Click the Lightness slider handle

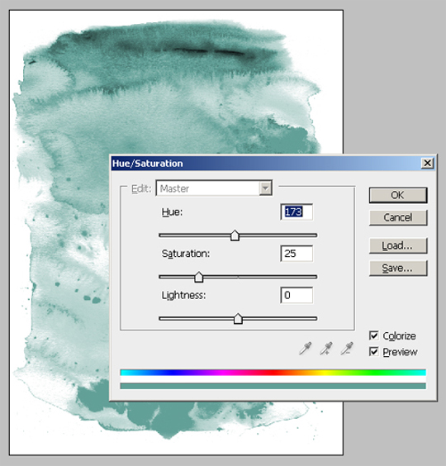[238, 318]
